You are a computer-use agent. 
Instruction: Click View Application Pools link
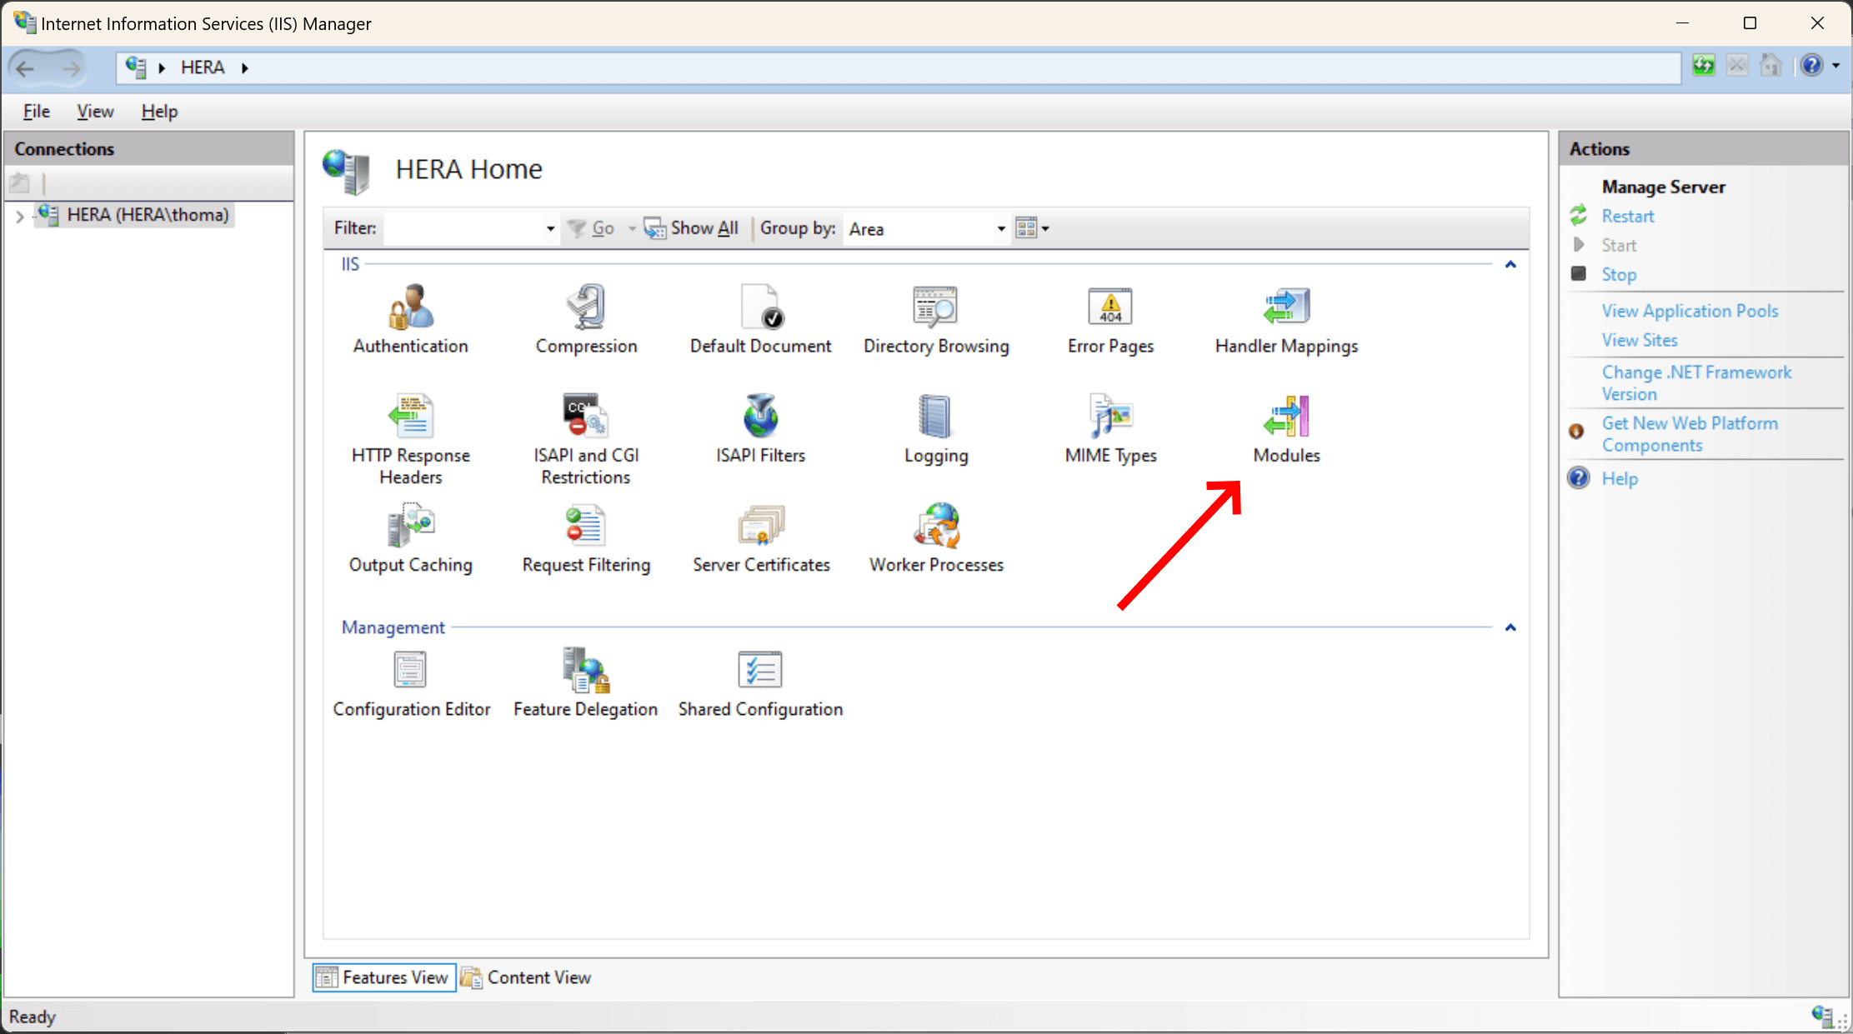click(x=1690, y=310)
